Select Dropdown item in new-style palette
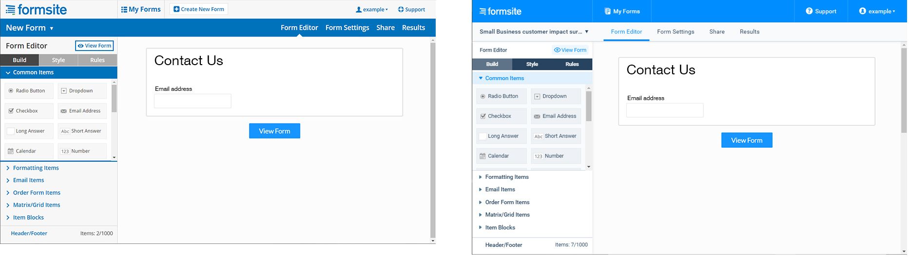This screenshot has width=909, height=259. coord(556,96)
